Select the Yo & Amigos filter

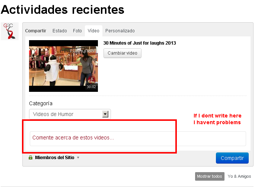(x=239, y=176)
